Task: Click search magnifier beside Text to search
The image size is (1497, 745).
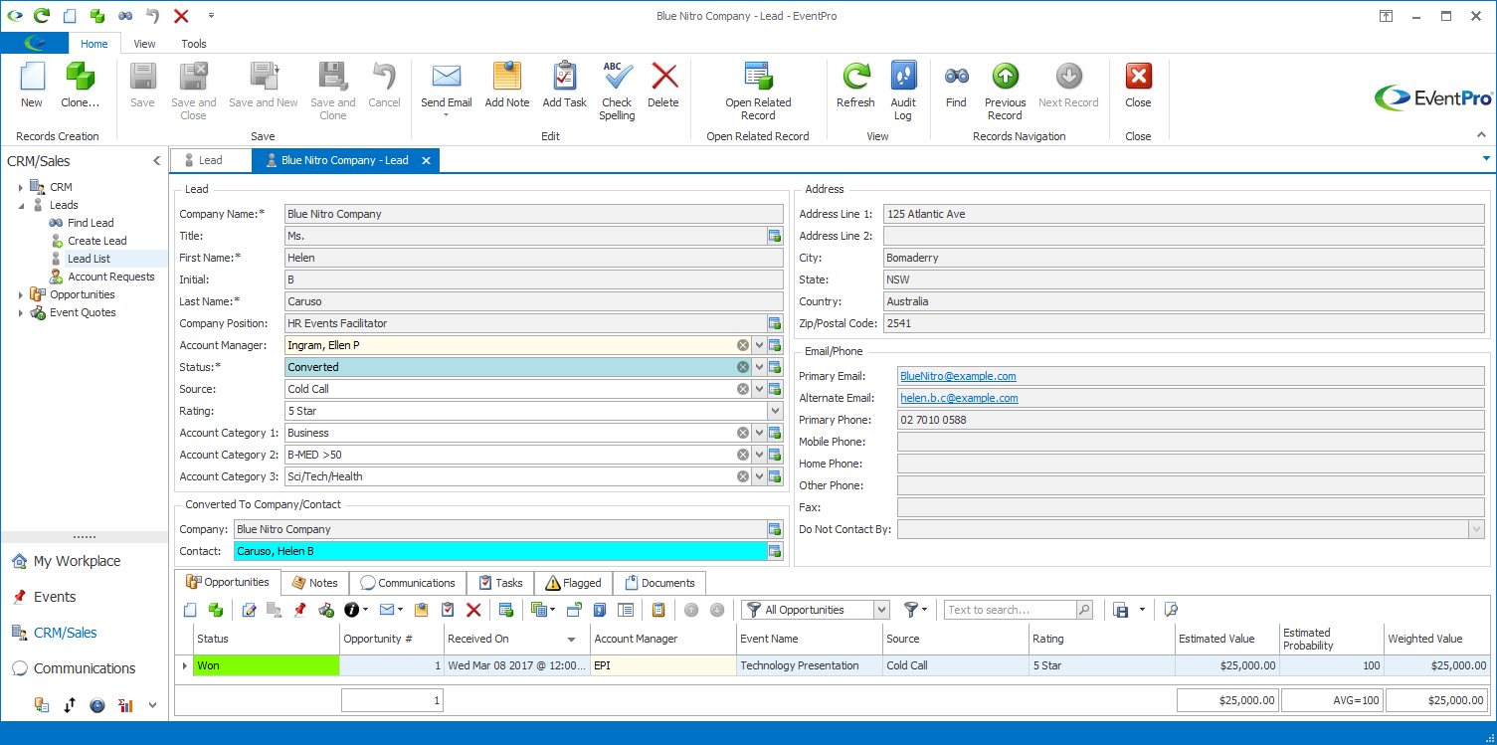Action: (1084, 610)
